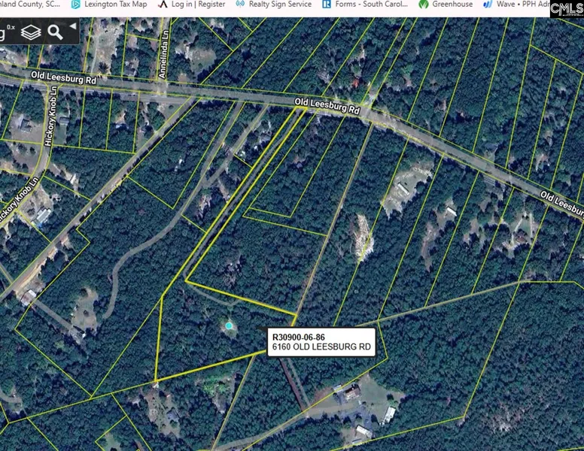This screenshot has height=451, width=584.
Task: Click the Wave bookmark favicon
Action: (x=488, y=5)
